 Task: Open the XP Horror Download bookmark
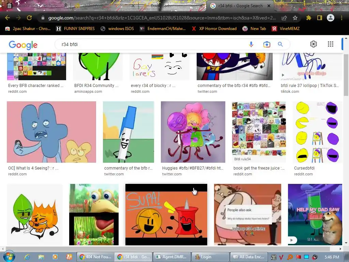214,29
